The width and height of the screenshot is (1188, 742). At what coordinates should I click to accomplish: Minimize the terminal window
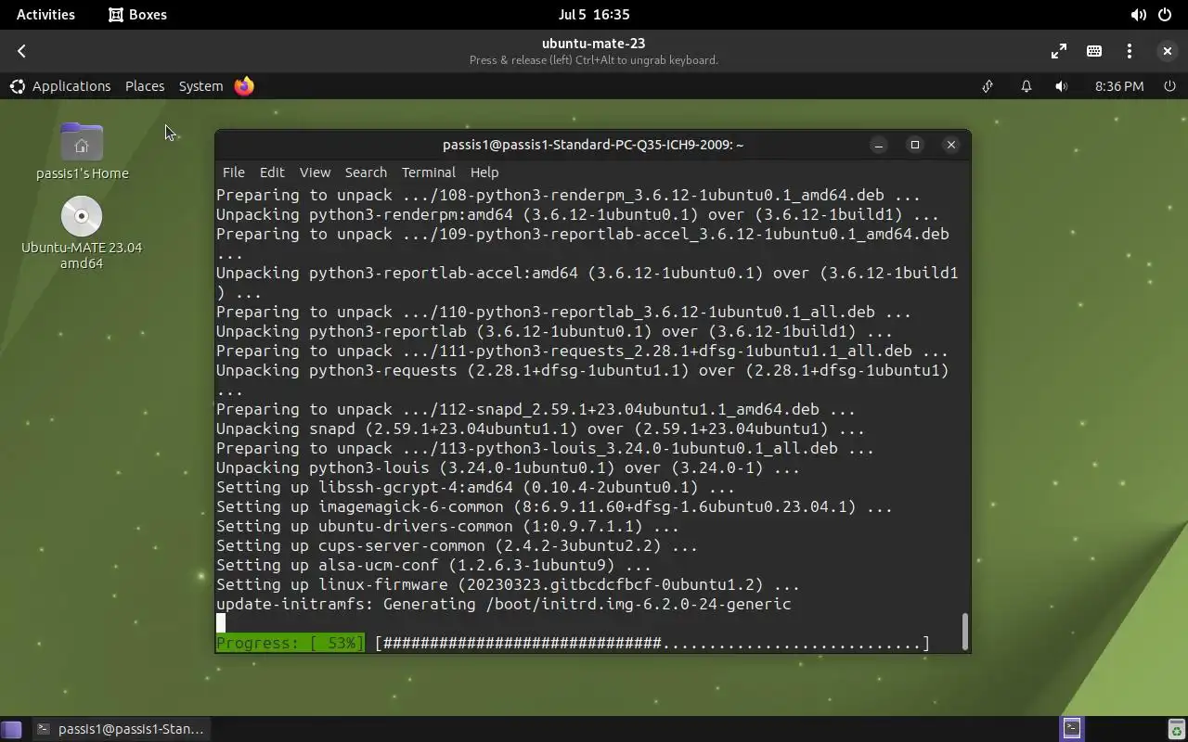pyautogui.click(x=878, y=144)
